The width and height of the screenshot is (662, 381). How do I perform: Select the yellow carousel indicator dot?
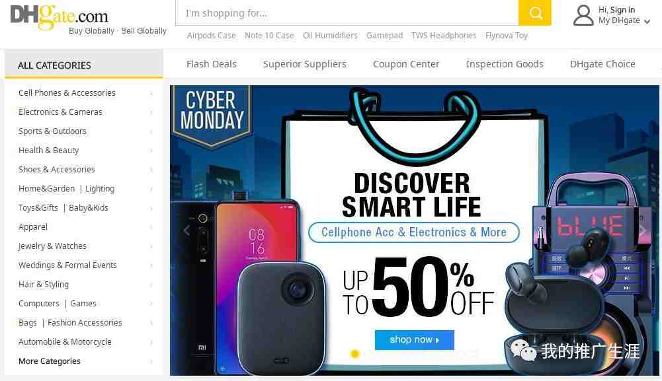click(354, 354)
